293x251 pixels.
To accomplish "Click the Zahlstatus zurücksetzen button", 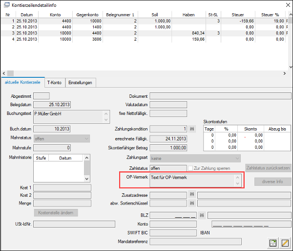I will click(268, 168).
